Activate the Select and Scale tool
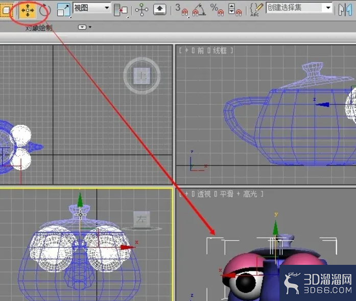This screenshot has width=356, height=301. [x=63, y=10]
